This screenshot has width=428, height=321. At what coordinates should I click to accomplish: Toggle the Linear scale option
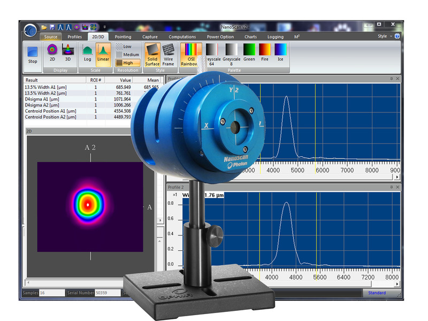pos(103,53)
